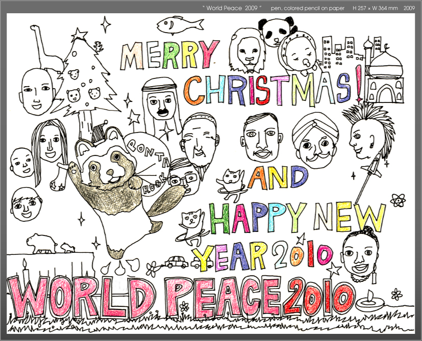Click the year "2009" at the caption's end
422x341 pixels.
point(409,8)
